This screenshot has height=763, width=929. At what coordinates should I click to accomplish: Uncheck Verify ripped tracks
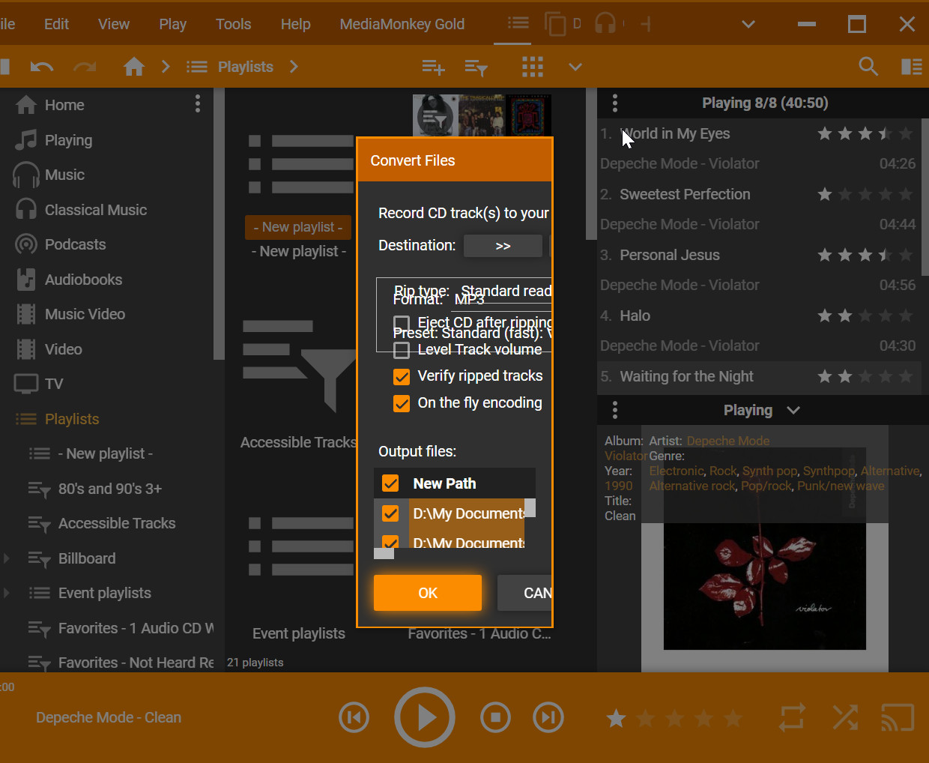[x=402, y=376]
